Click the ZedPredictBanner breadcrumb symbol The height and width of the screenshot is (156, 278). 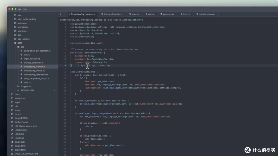(133, 20)
